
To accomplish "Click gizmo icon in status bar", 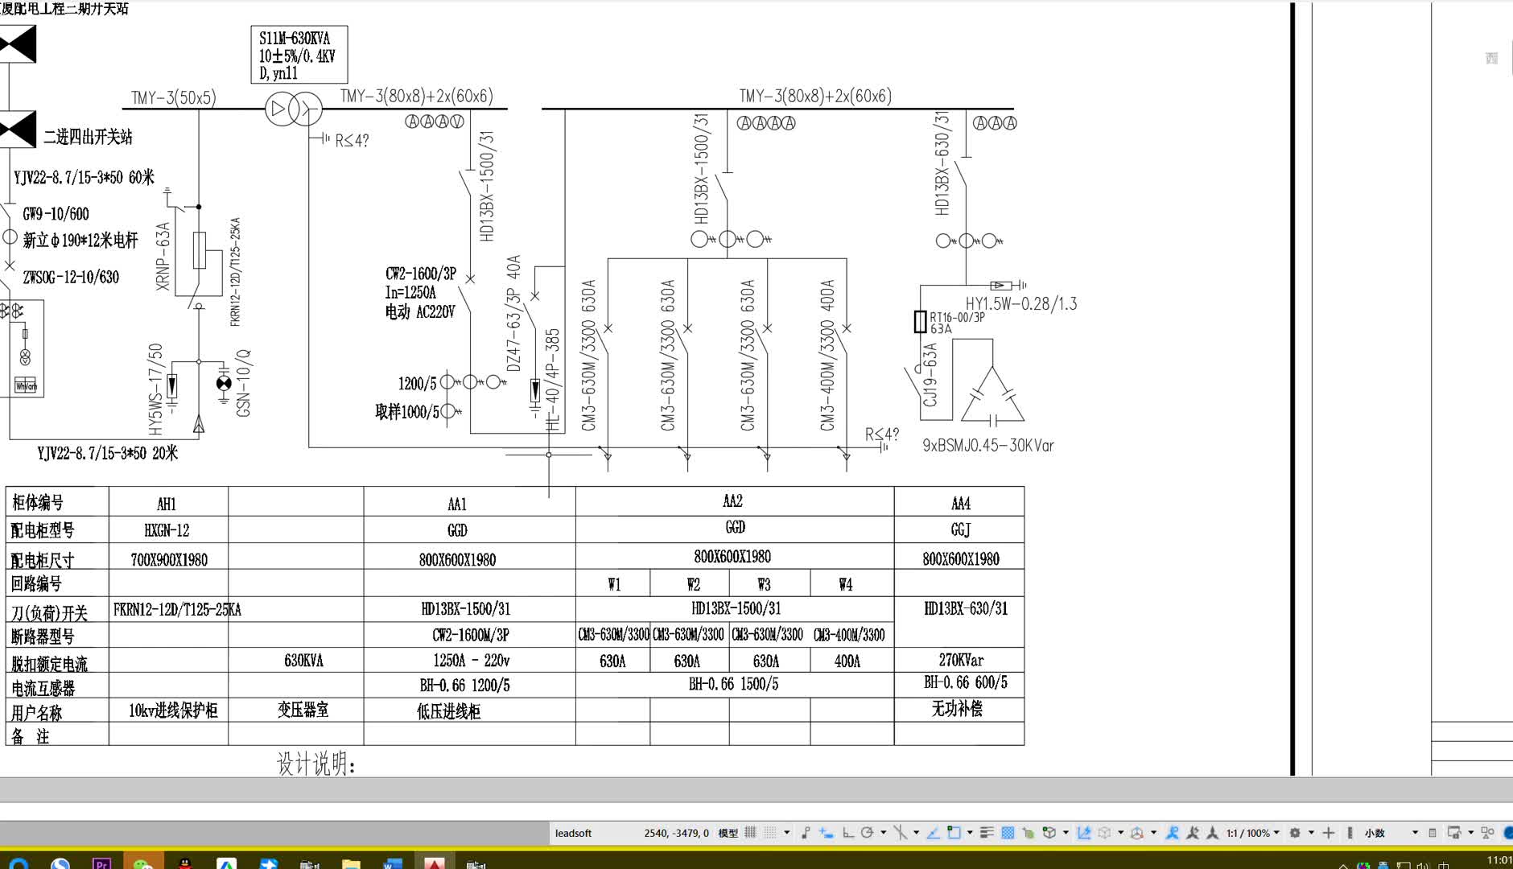I will [x=1137, y=833].
